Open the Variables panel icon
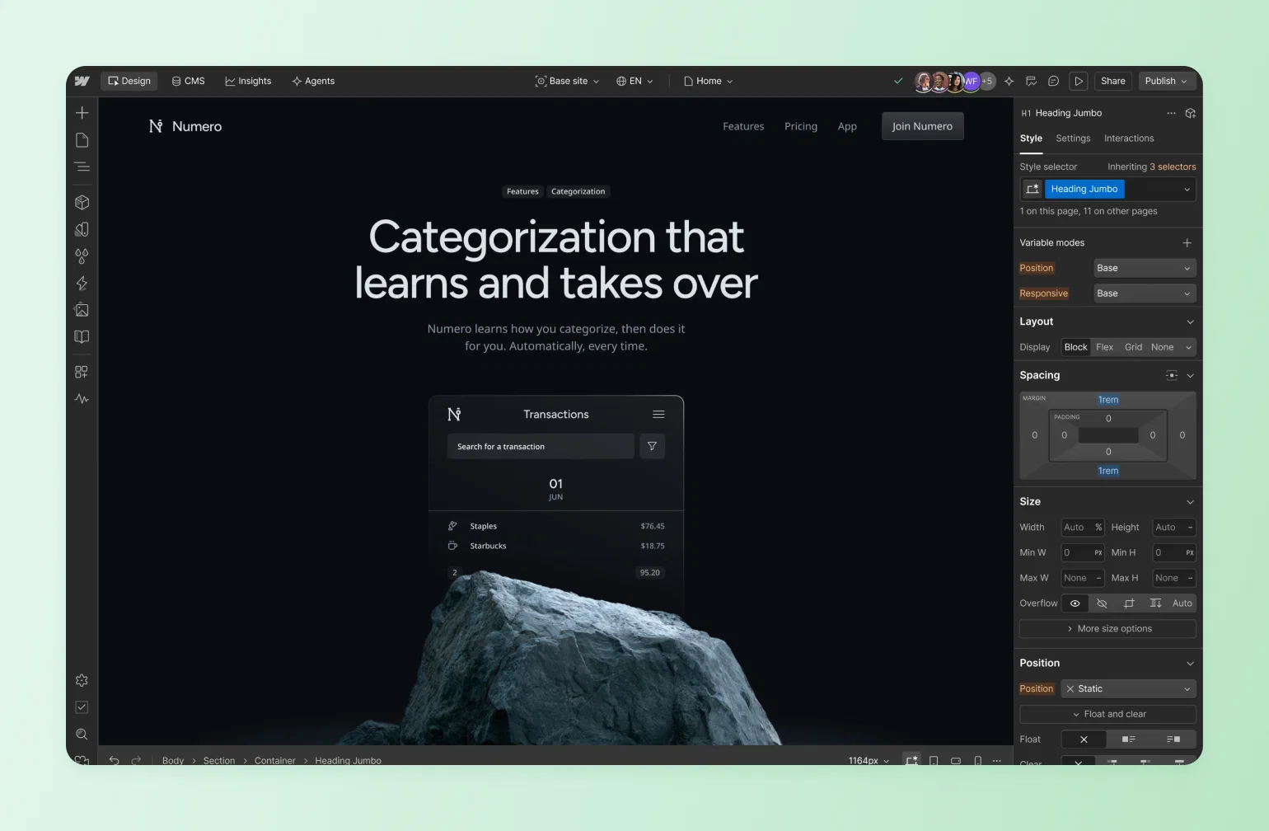 point(82,229)
